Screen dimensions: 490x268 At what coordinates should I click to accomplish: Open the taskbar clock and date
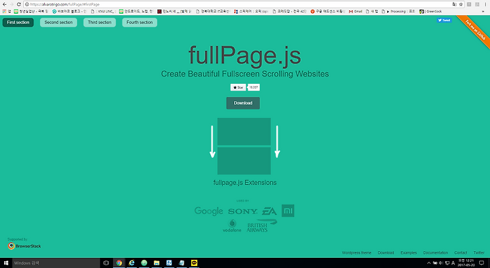[465, 263]
